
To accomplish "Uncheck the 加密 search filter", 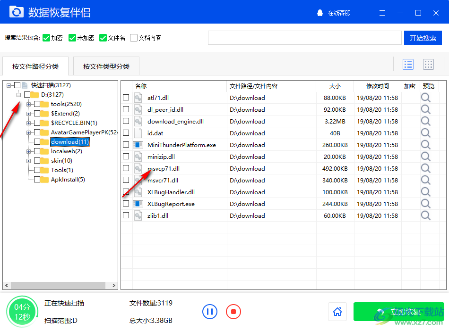I will click(x=46, y=38).
